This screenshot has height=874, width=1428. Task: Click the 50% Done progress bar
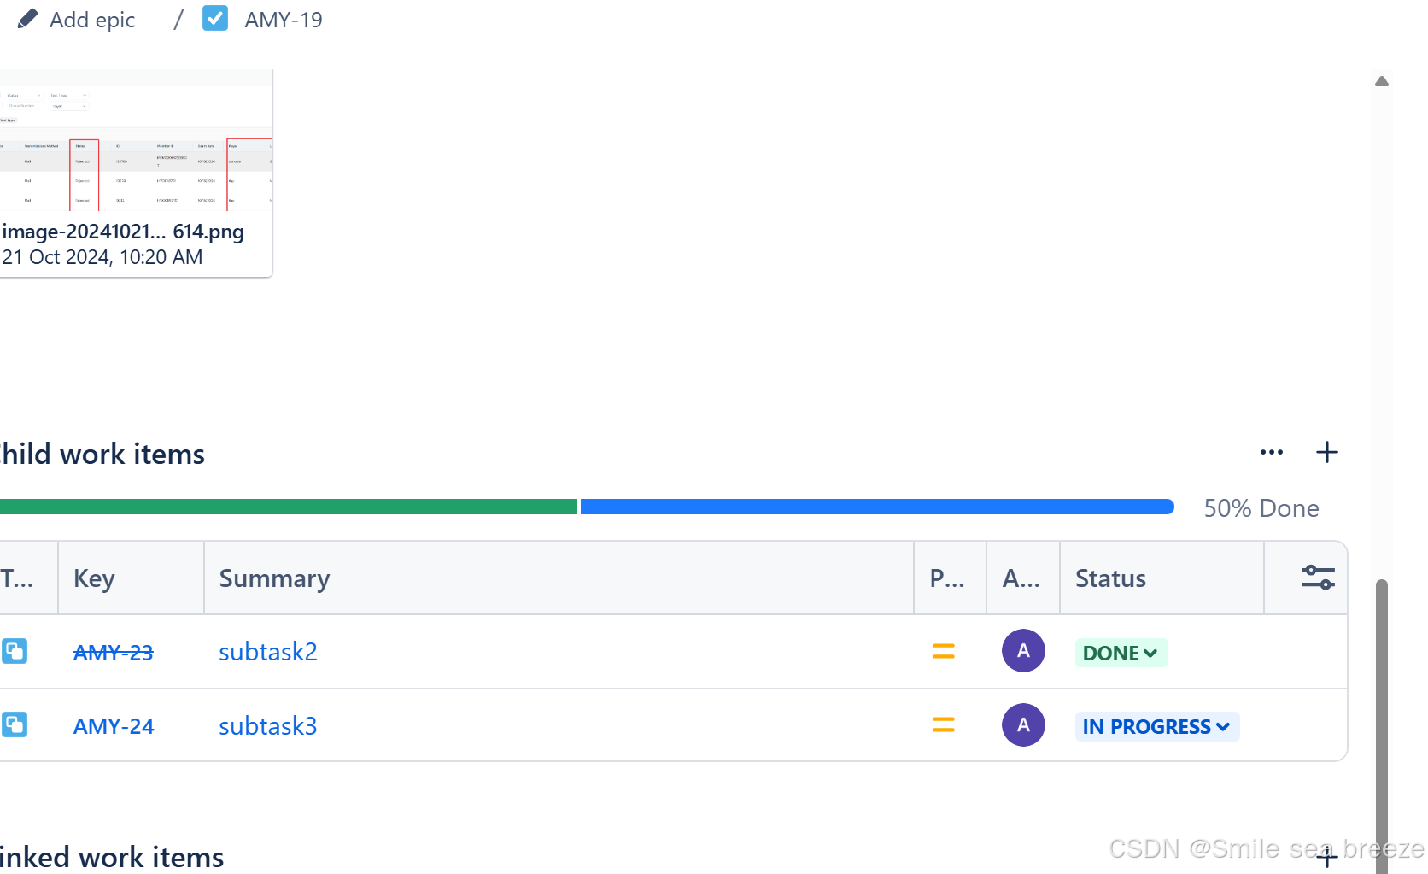(587, 507)
